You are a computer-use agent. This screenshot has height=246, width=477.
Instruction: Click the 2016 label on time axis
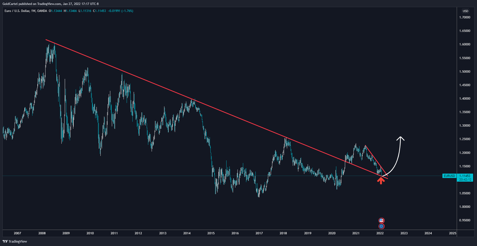[x=235, y=233]
